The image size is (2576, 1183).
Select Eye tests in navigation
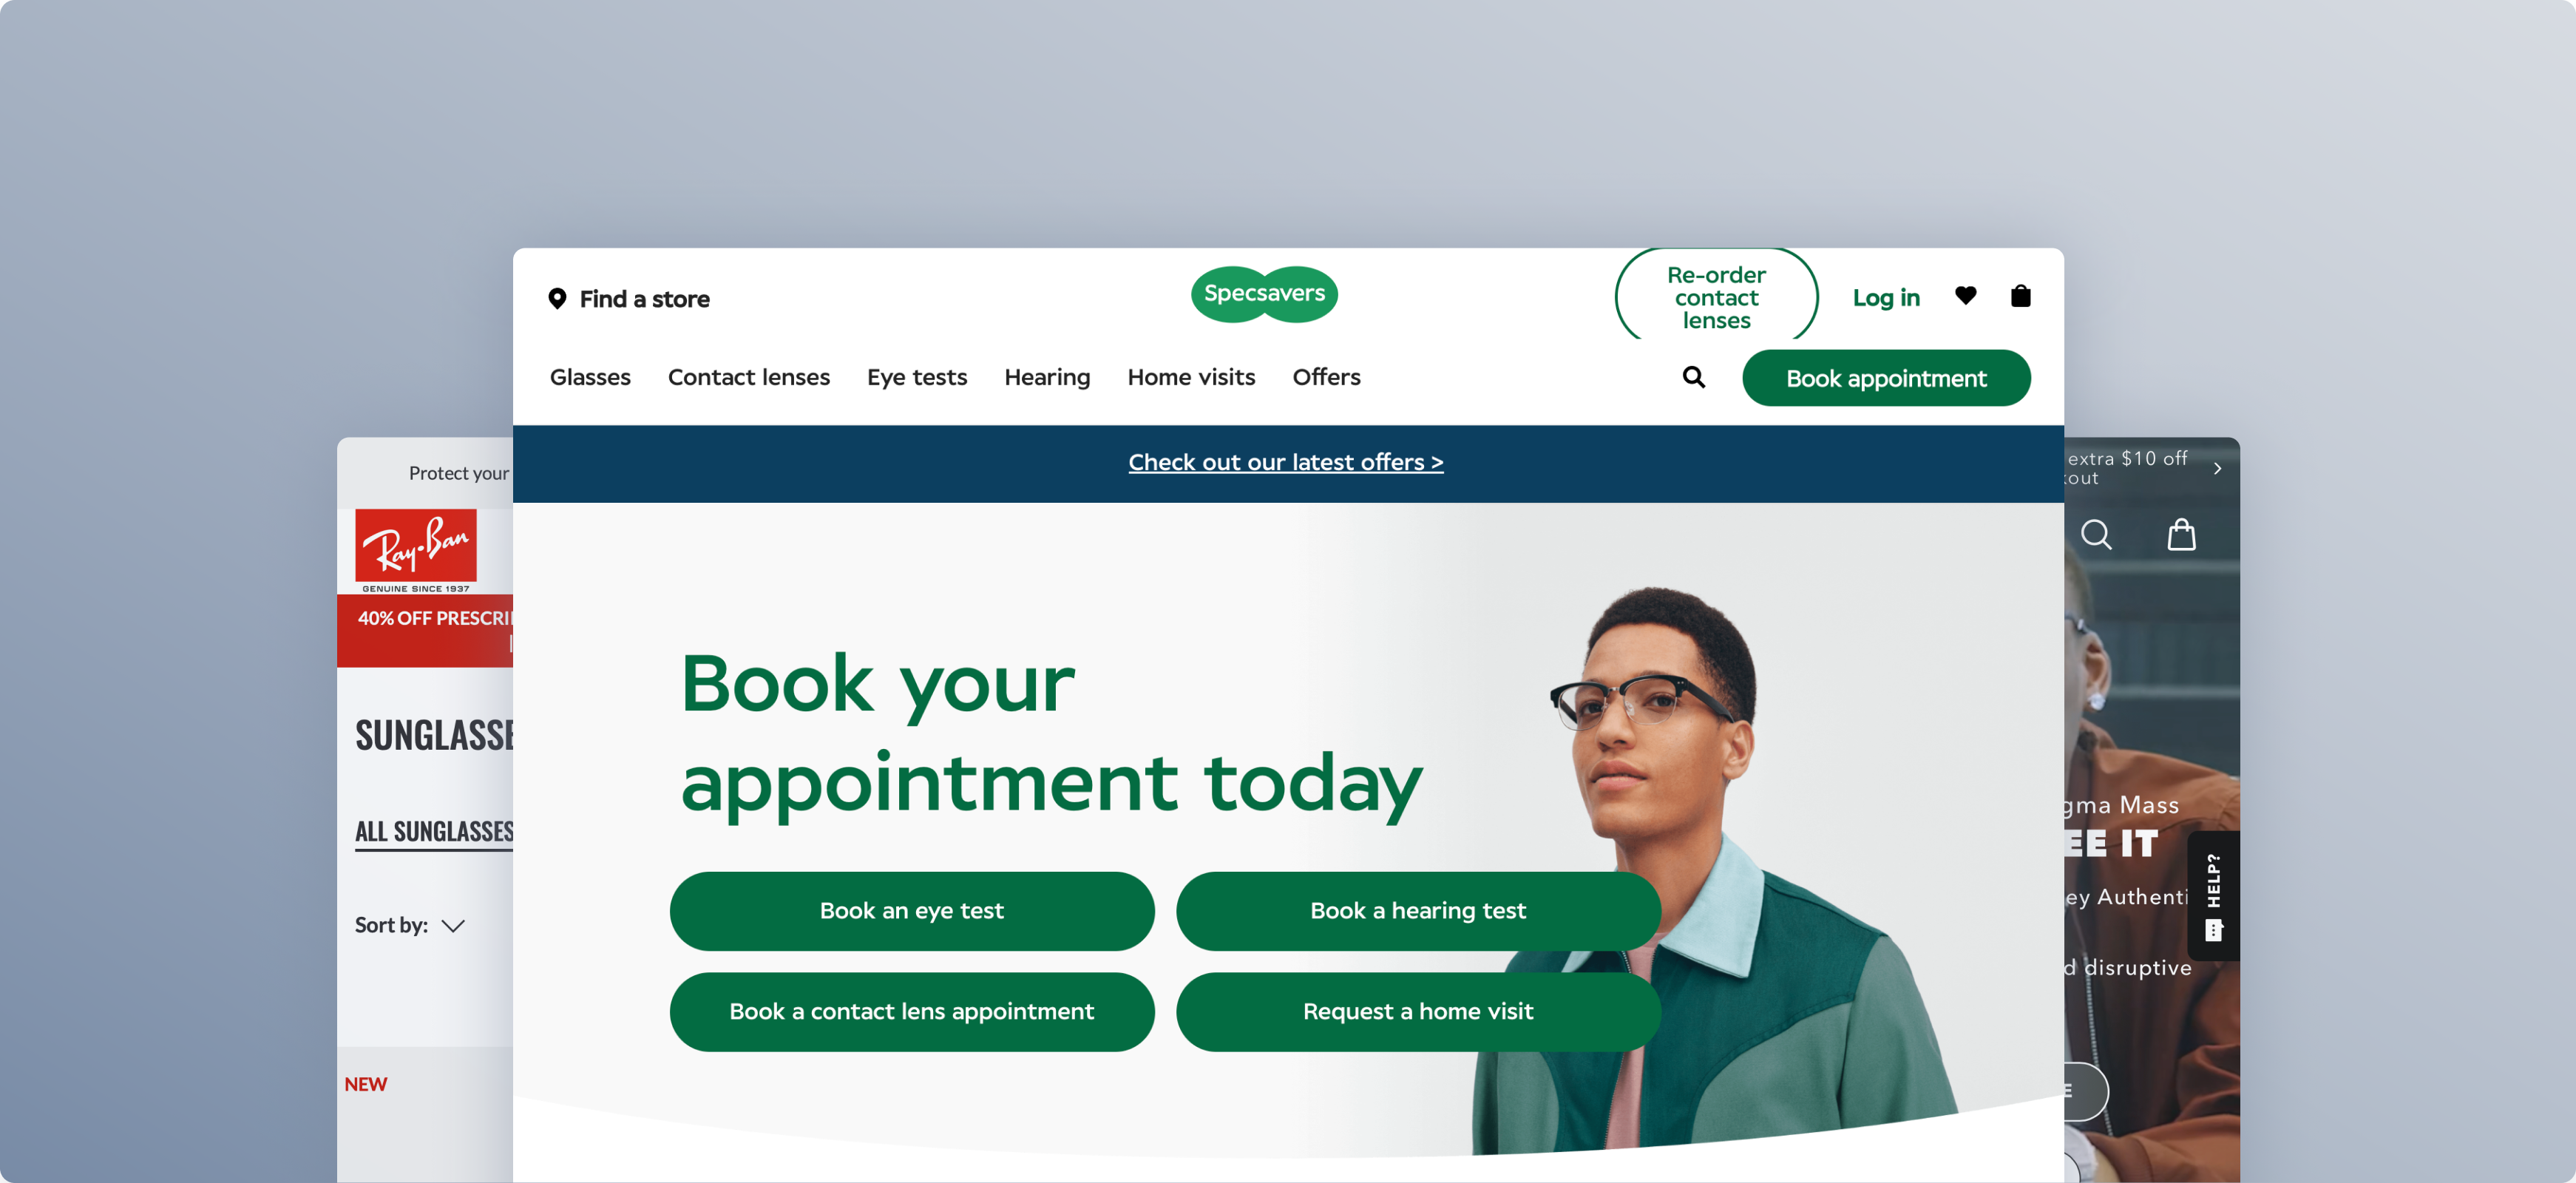(917, 377)
